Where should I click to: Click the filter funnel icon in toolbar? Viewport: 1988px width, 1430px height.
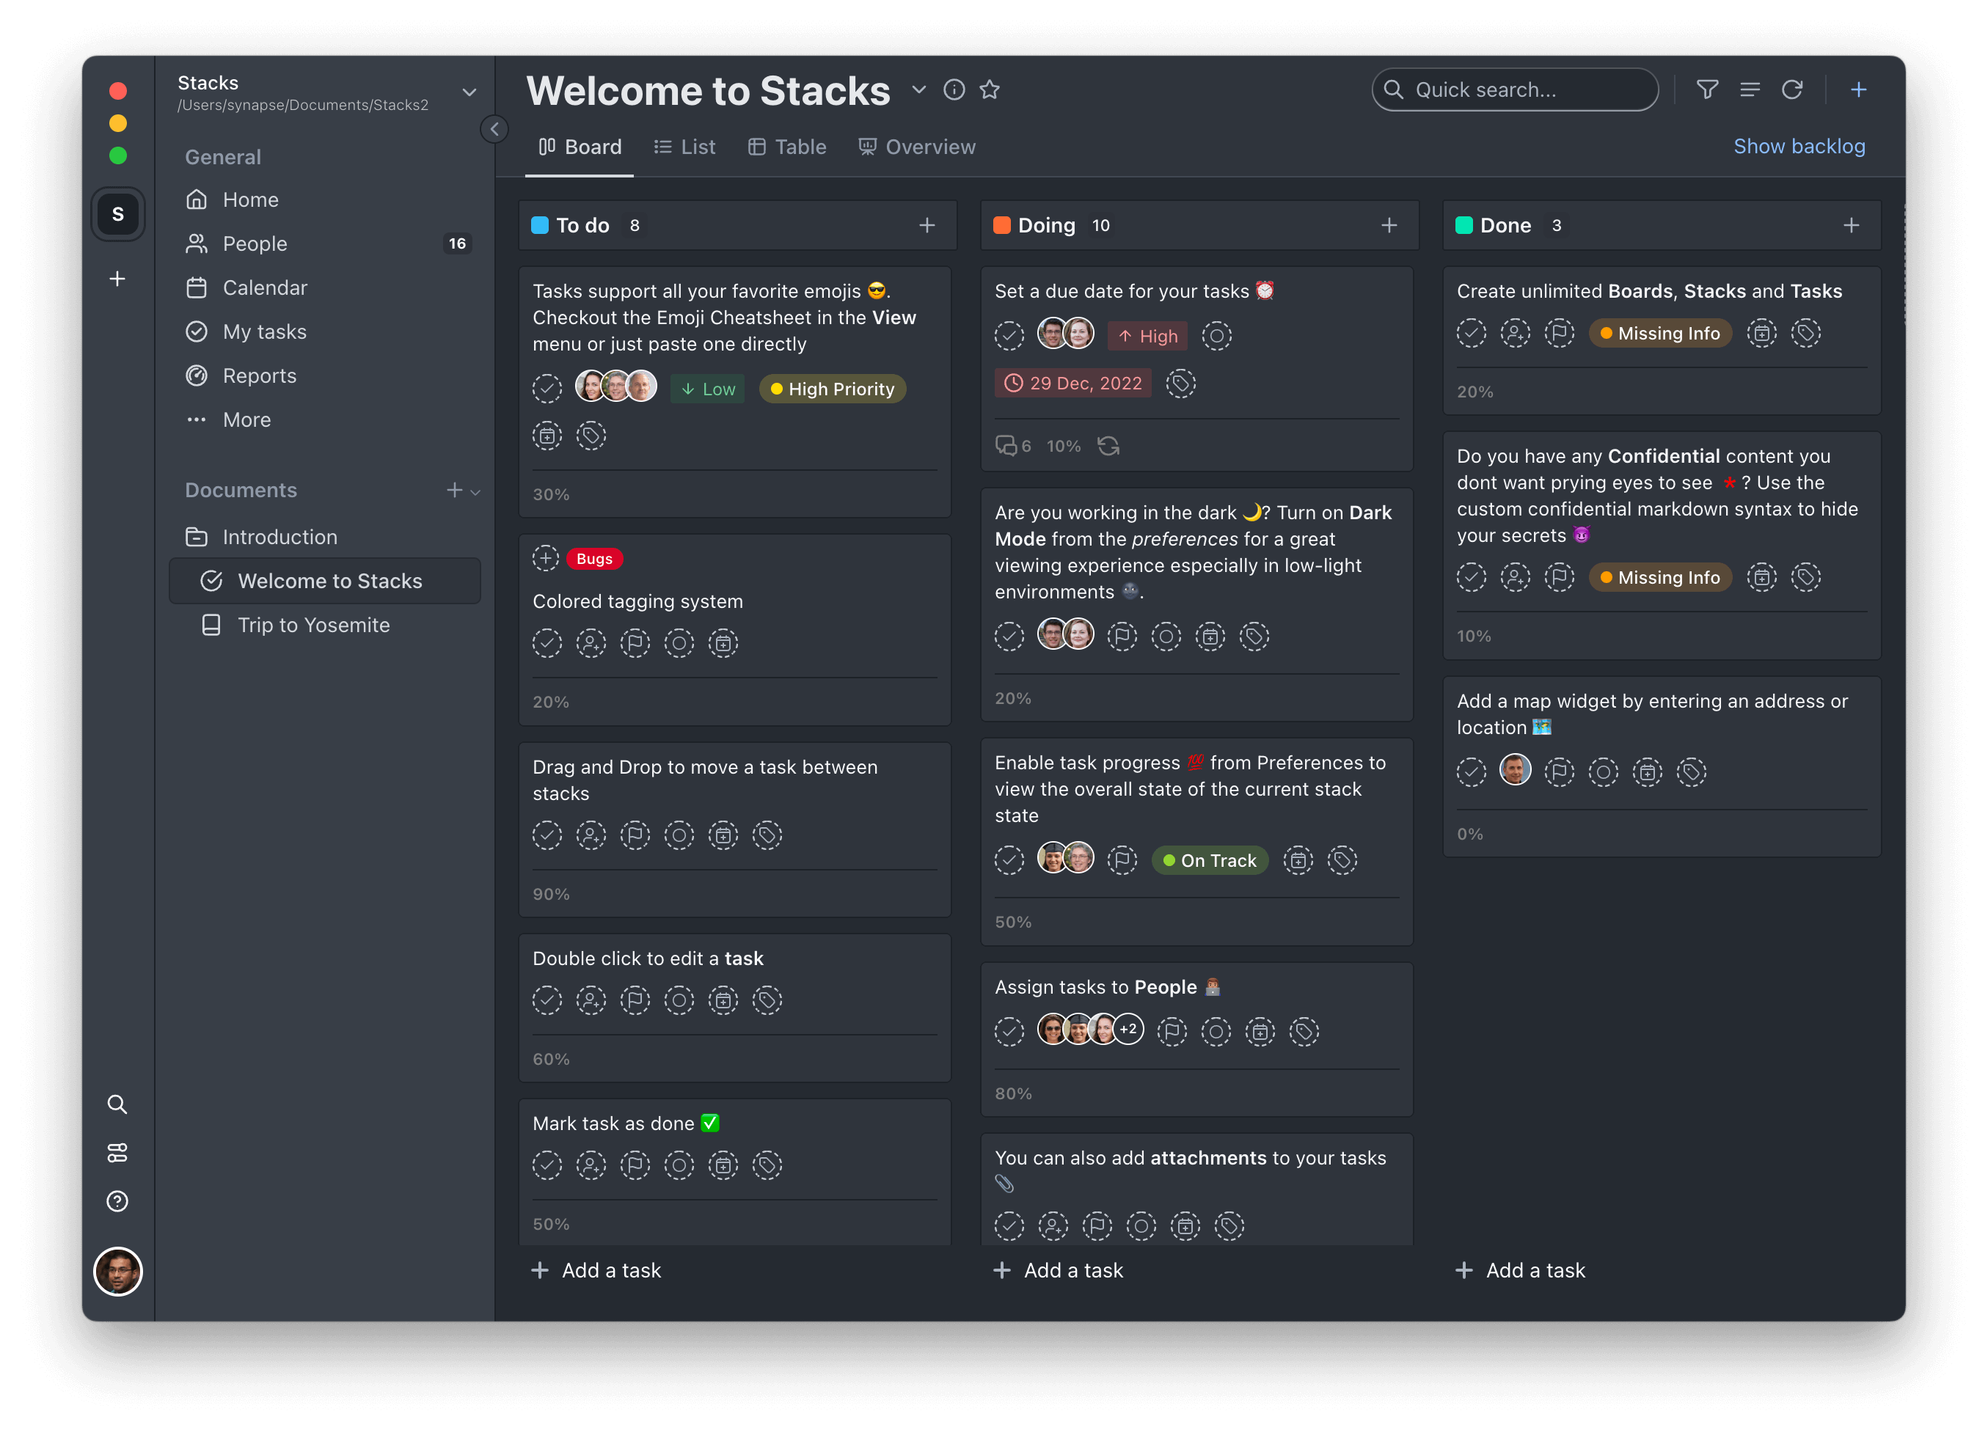pyautogui.click(x=1706, y=89)
